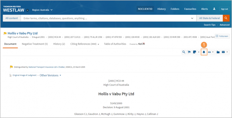The width and height of the screenshot is (232, 118).
Task: Open the Table of Authorities tab
Action: pyautogui.click(x=115, y=44)
